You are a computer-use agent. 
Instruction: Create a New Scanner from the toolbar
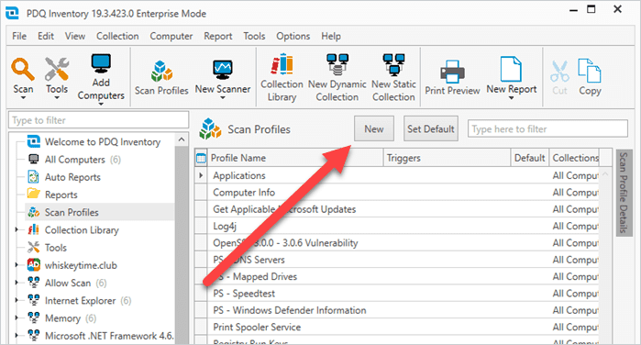click(223, 78)
